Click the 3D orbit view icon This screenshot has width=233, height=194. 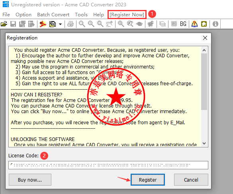(139, 24)
